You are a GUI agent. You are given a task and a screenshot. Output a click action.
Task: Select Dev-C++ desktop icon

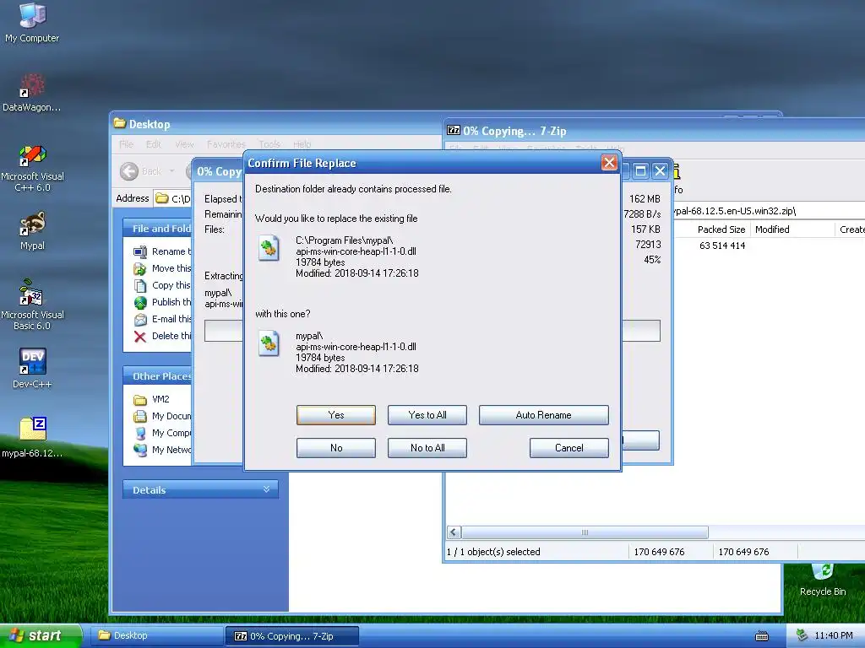pyautogui.click(x=32, y=368)
